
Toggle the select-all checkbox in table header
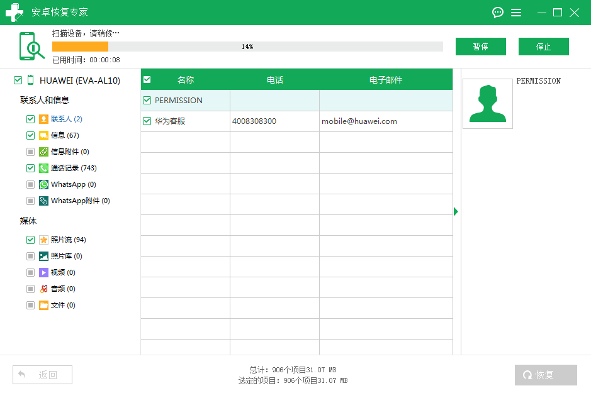pos(147,80)
